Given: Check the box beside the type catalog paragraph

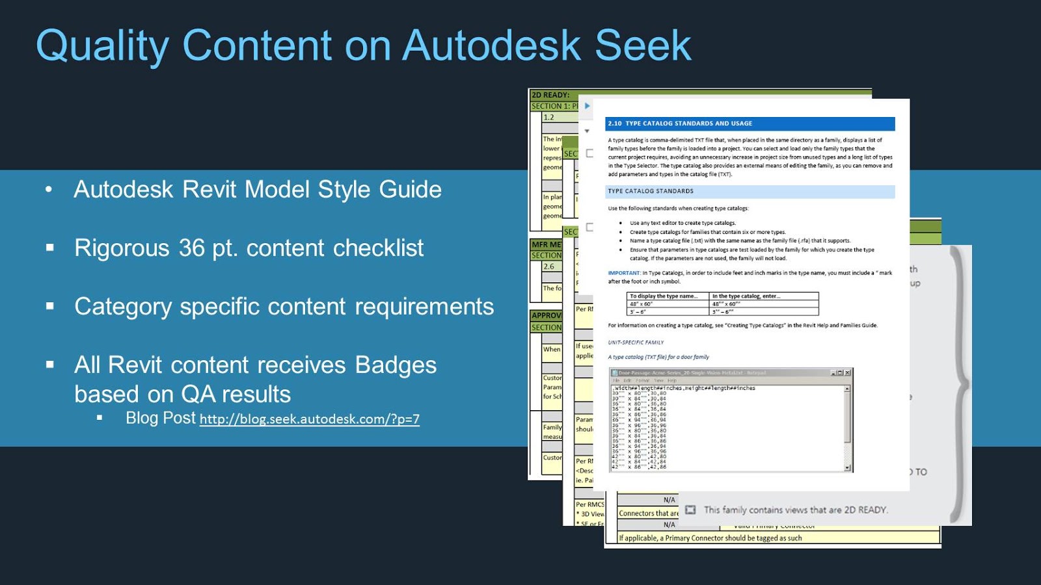Looking at the screenshot, I should [x=589, y=152].
